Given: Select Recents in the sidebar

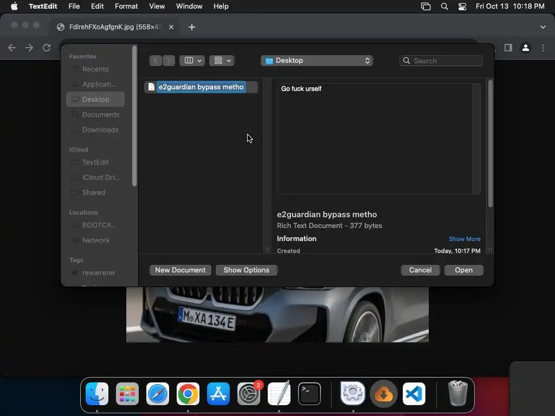Looking at the screenshot, I should 95,69.
